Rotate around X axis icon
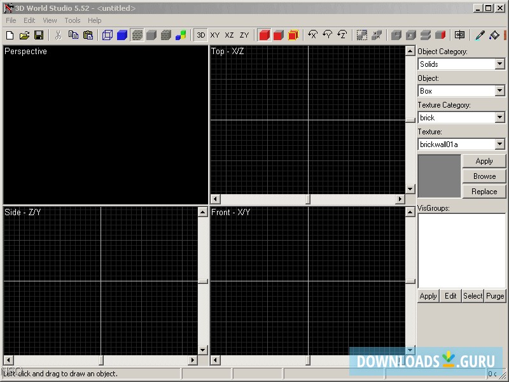509x382 pixels. point(313,35)
